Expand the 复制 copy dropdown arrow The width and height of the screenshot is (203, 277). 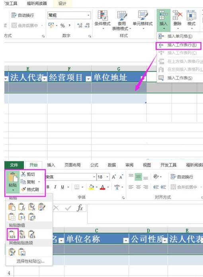point(39,182)
